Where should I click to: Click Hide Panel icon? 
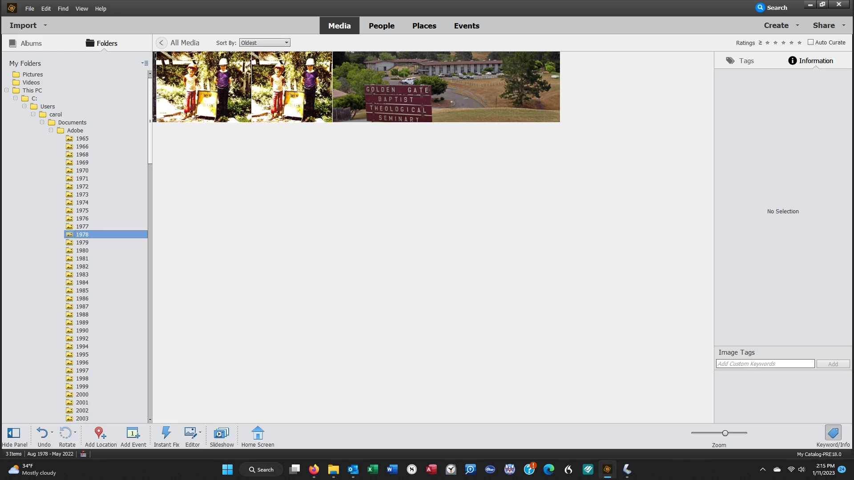[x=14, y=433]
